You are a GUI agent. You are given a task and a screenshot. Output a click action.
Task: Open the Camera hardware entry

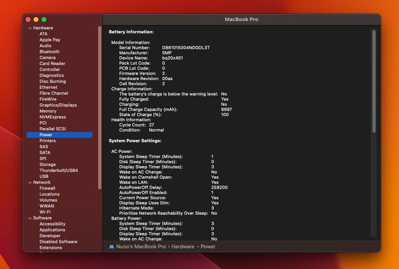pos(47,57)
